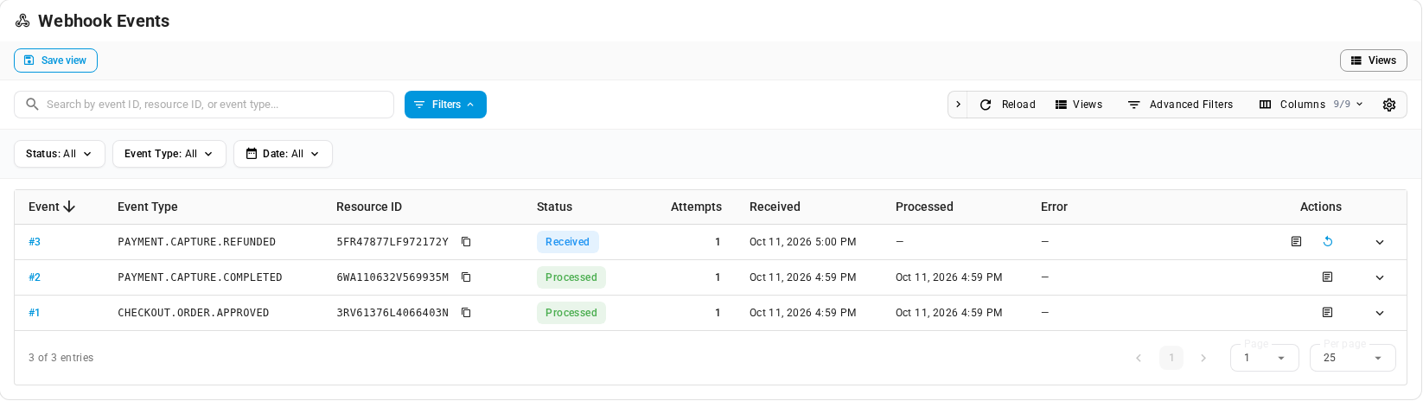This screenshot has width=1423, height=401.
Task: Select CHECKOUT.ORDER.APPROVED event type cell
Action: click(194, 313)
